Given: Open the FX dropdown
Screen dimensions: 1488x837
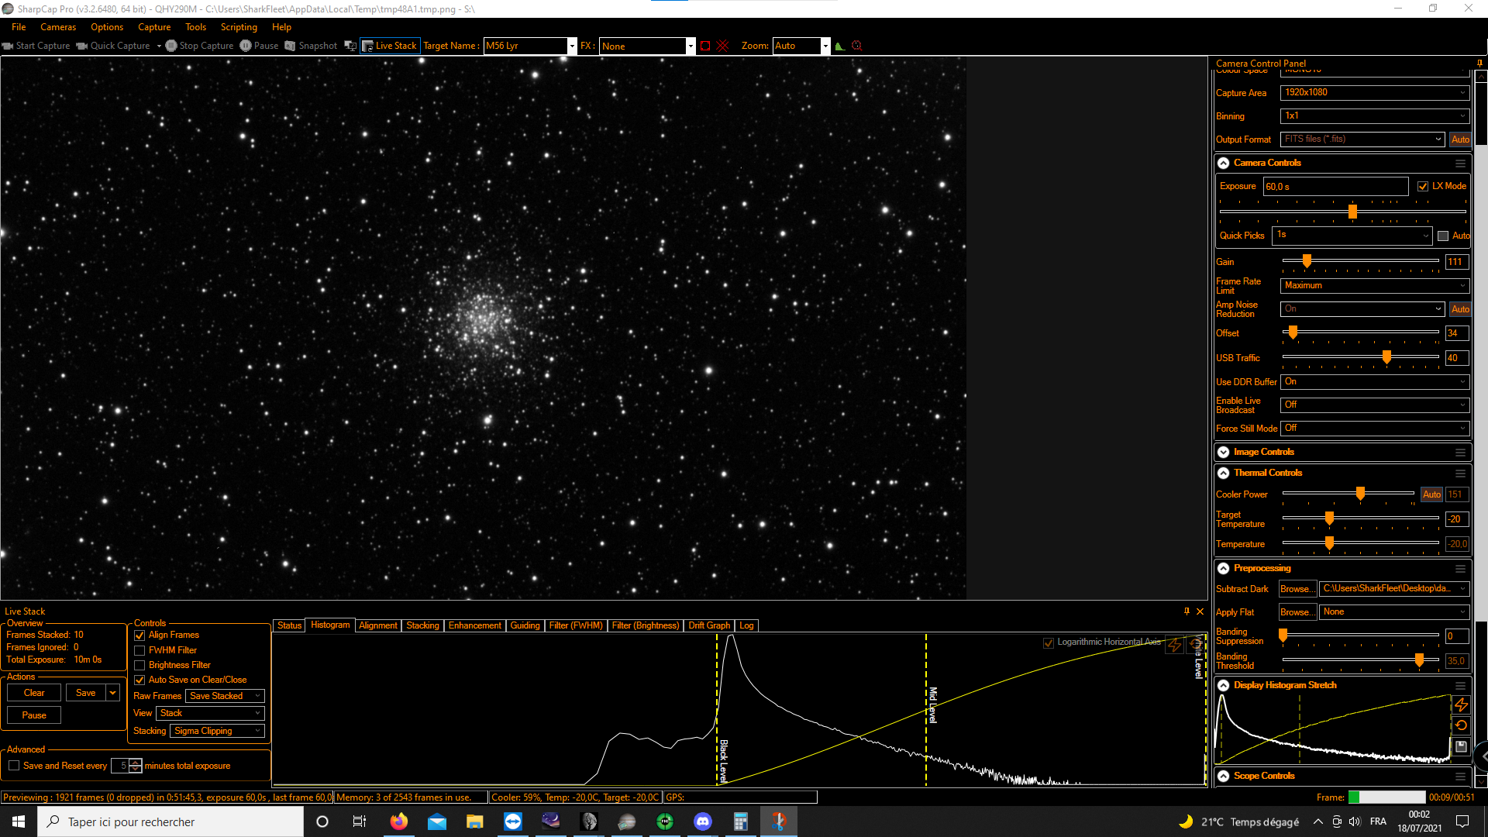Looking at the screenshot, I should [691, 46].
